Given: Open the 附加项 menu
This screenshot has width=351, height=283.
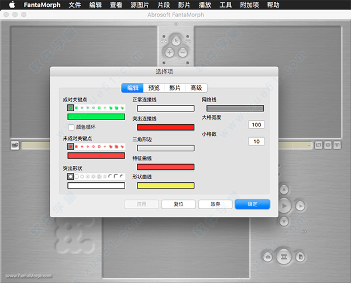Looking at the screenshot, I should [249, 5].
